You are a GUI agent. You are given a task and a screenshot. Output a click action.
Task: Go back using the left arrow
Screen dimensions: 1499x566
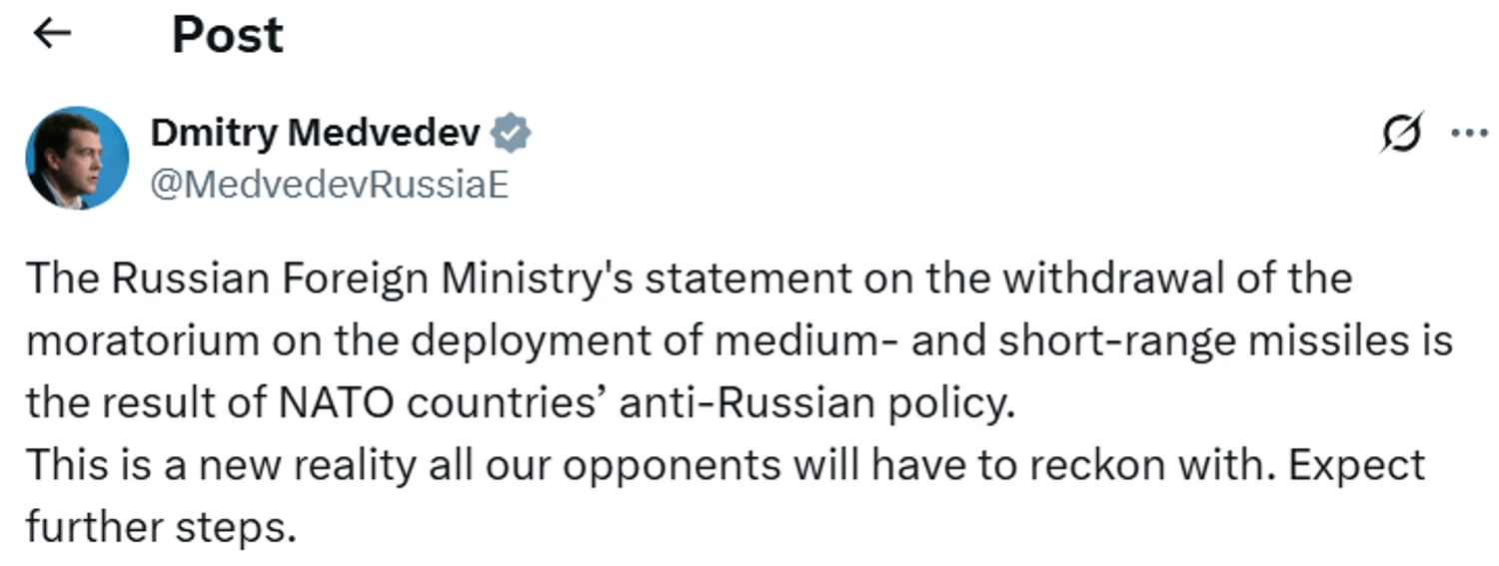coord(52,33)
